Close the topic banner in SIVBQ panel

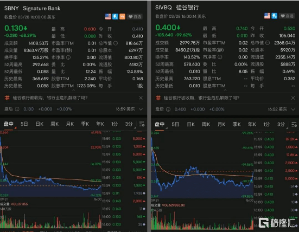point(293,98)
